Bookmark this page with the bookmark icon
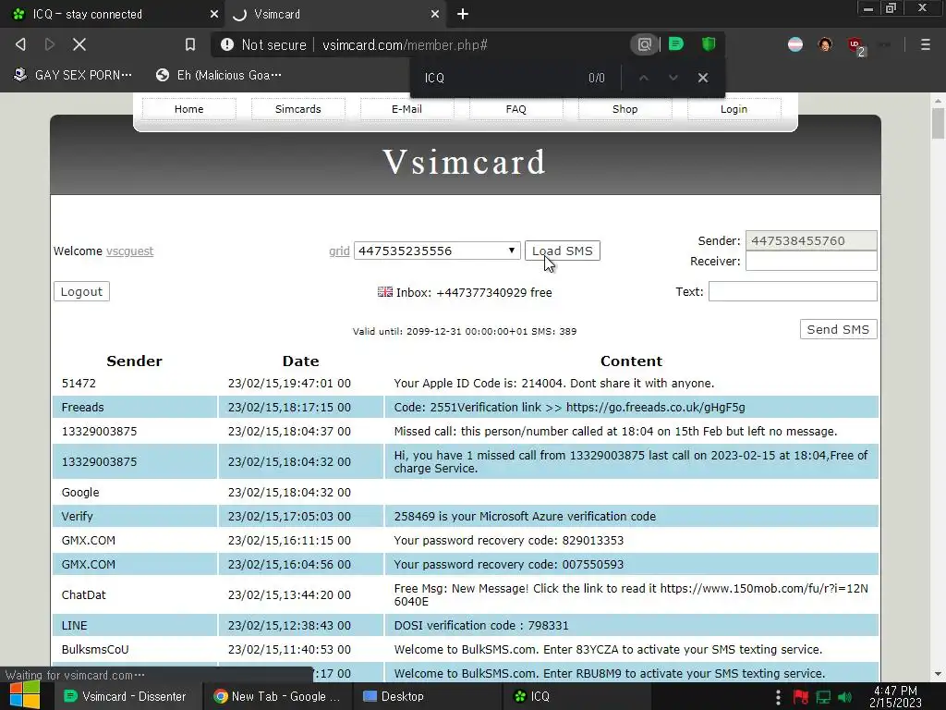Screen dimensions: 946x710 point(190,44)
